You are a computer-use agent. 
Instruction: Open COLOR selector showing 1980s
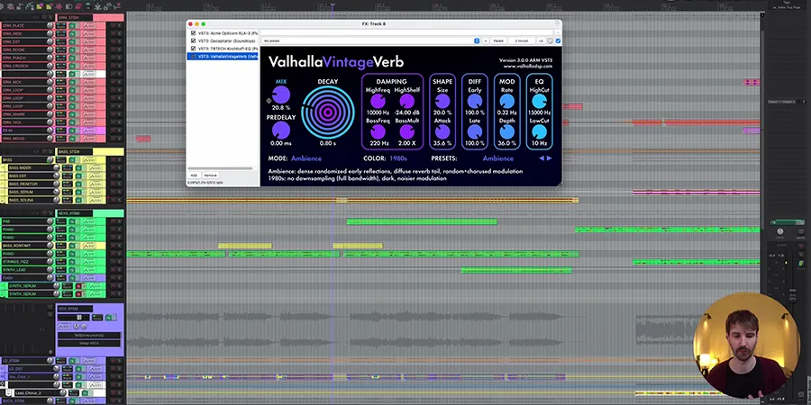tap(398, 158)
